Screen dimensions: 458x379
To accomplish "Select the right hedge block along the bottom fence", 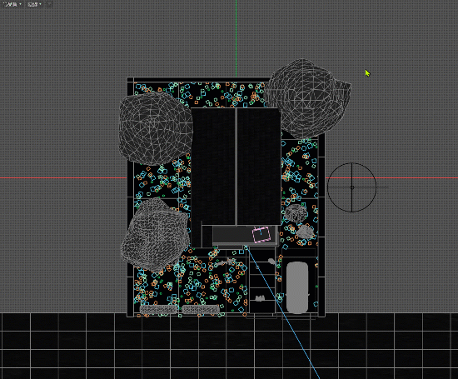I will (201, 310).
